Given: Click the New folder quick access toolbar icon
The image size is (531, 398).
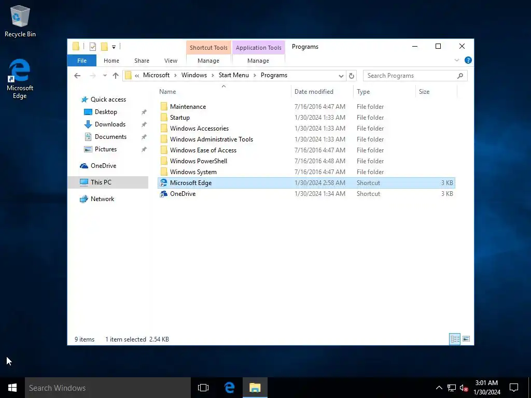Looking at the screenshot, I should click(104, 47).
